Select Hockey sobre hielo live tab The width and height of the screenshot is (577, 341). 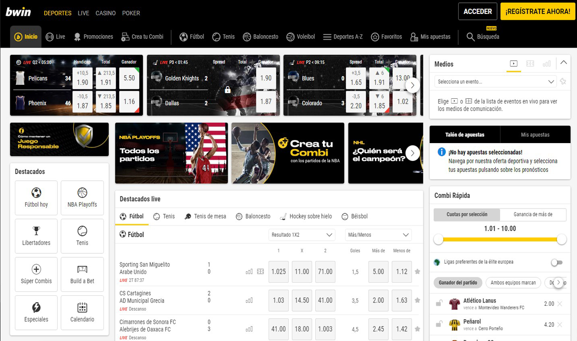click(306, 216)
